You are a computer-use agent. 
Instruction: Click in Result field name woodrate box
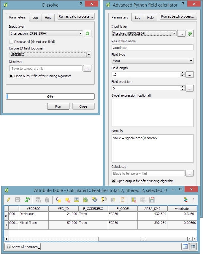tap(153, 48)
